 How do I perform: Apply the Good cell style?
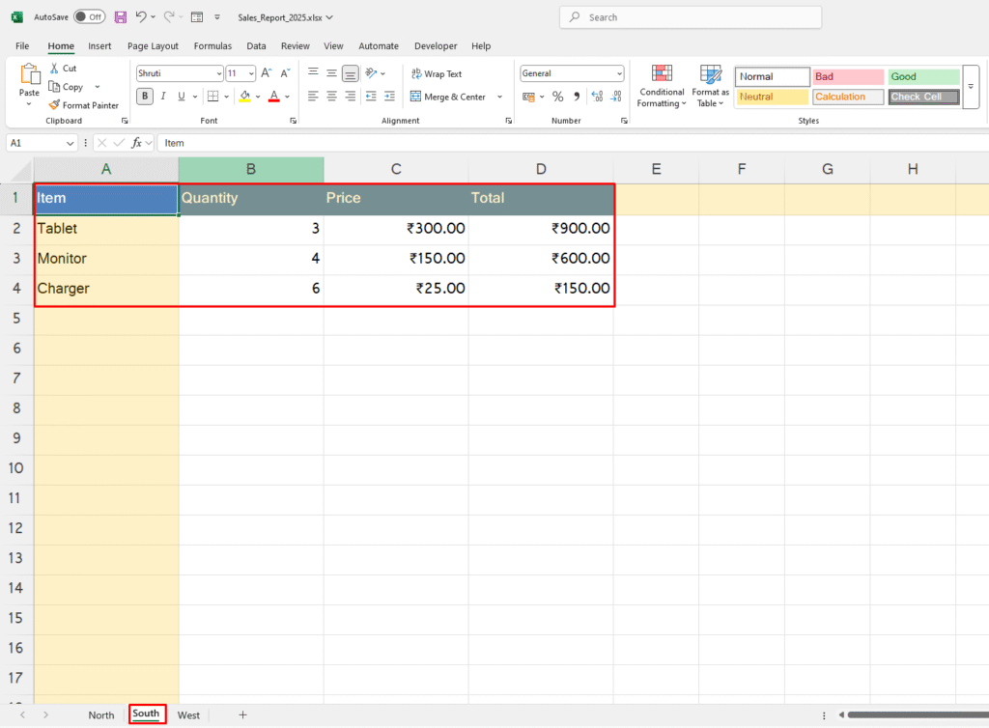click(923, 76)
